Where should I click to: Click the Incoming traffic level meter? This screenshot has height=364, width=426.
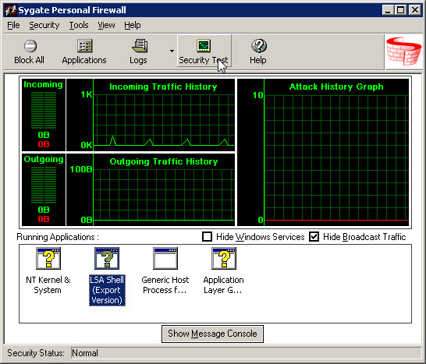44,115
